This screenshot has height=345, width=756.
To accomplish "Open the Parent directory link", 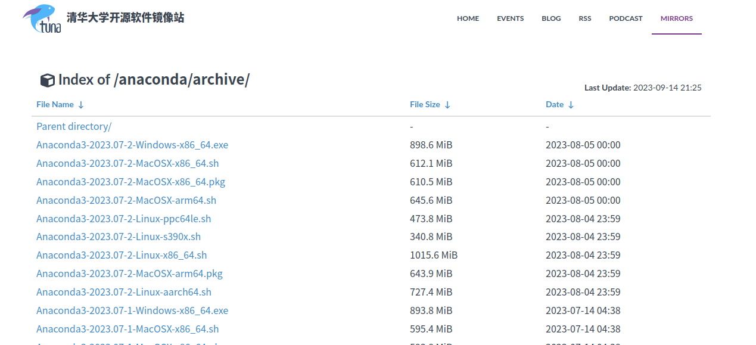I will [x=74, y=126].
